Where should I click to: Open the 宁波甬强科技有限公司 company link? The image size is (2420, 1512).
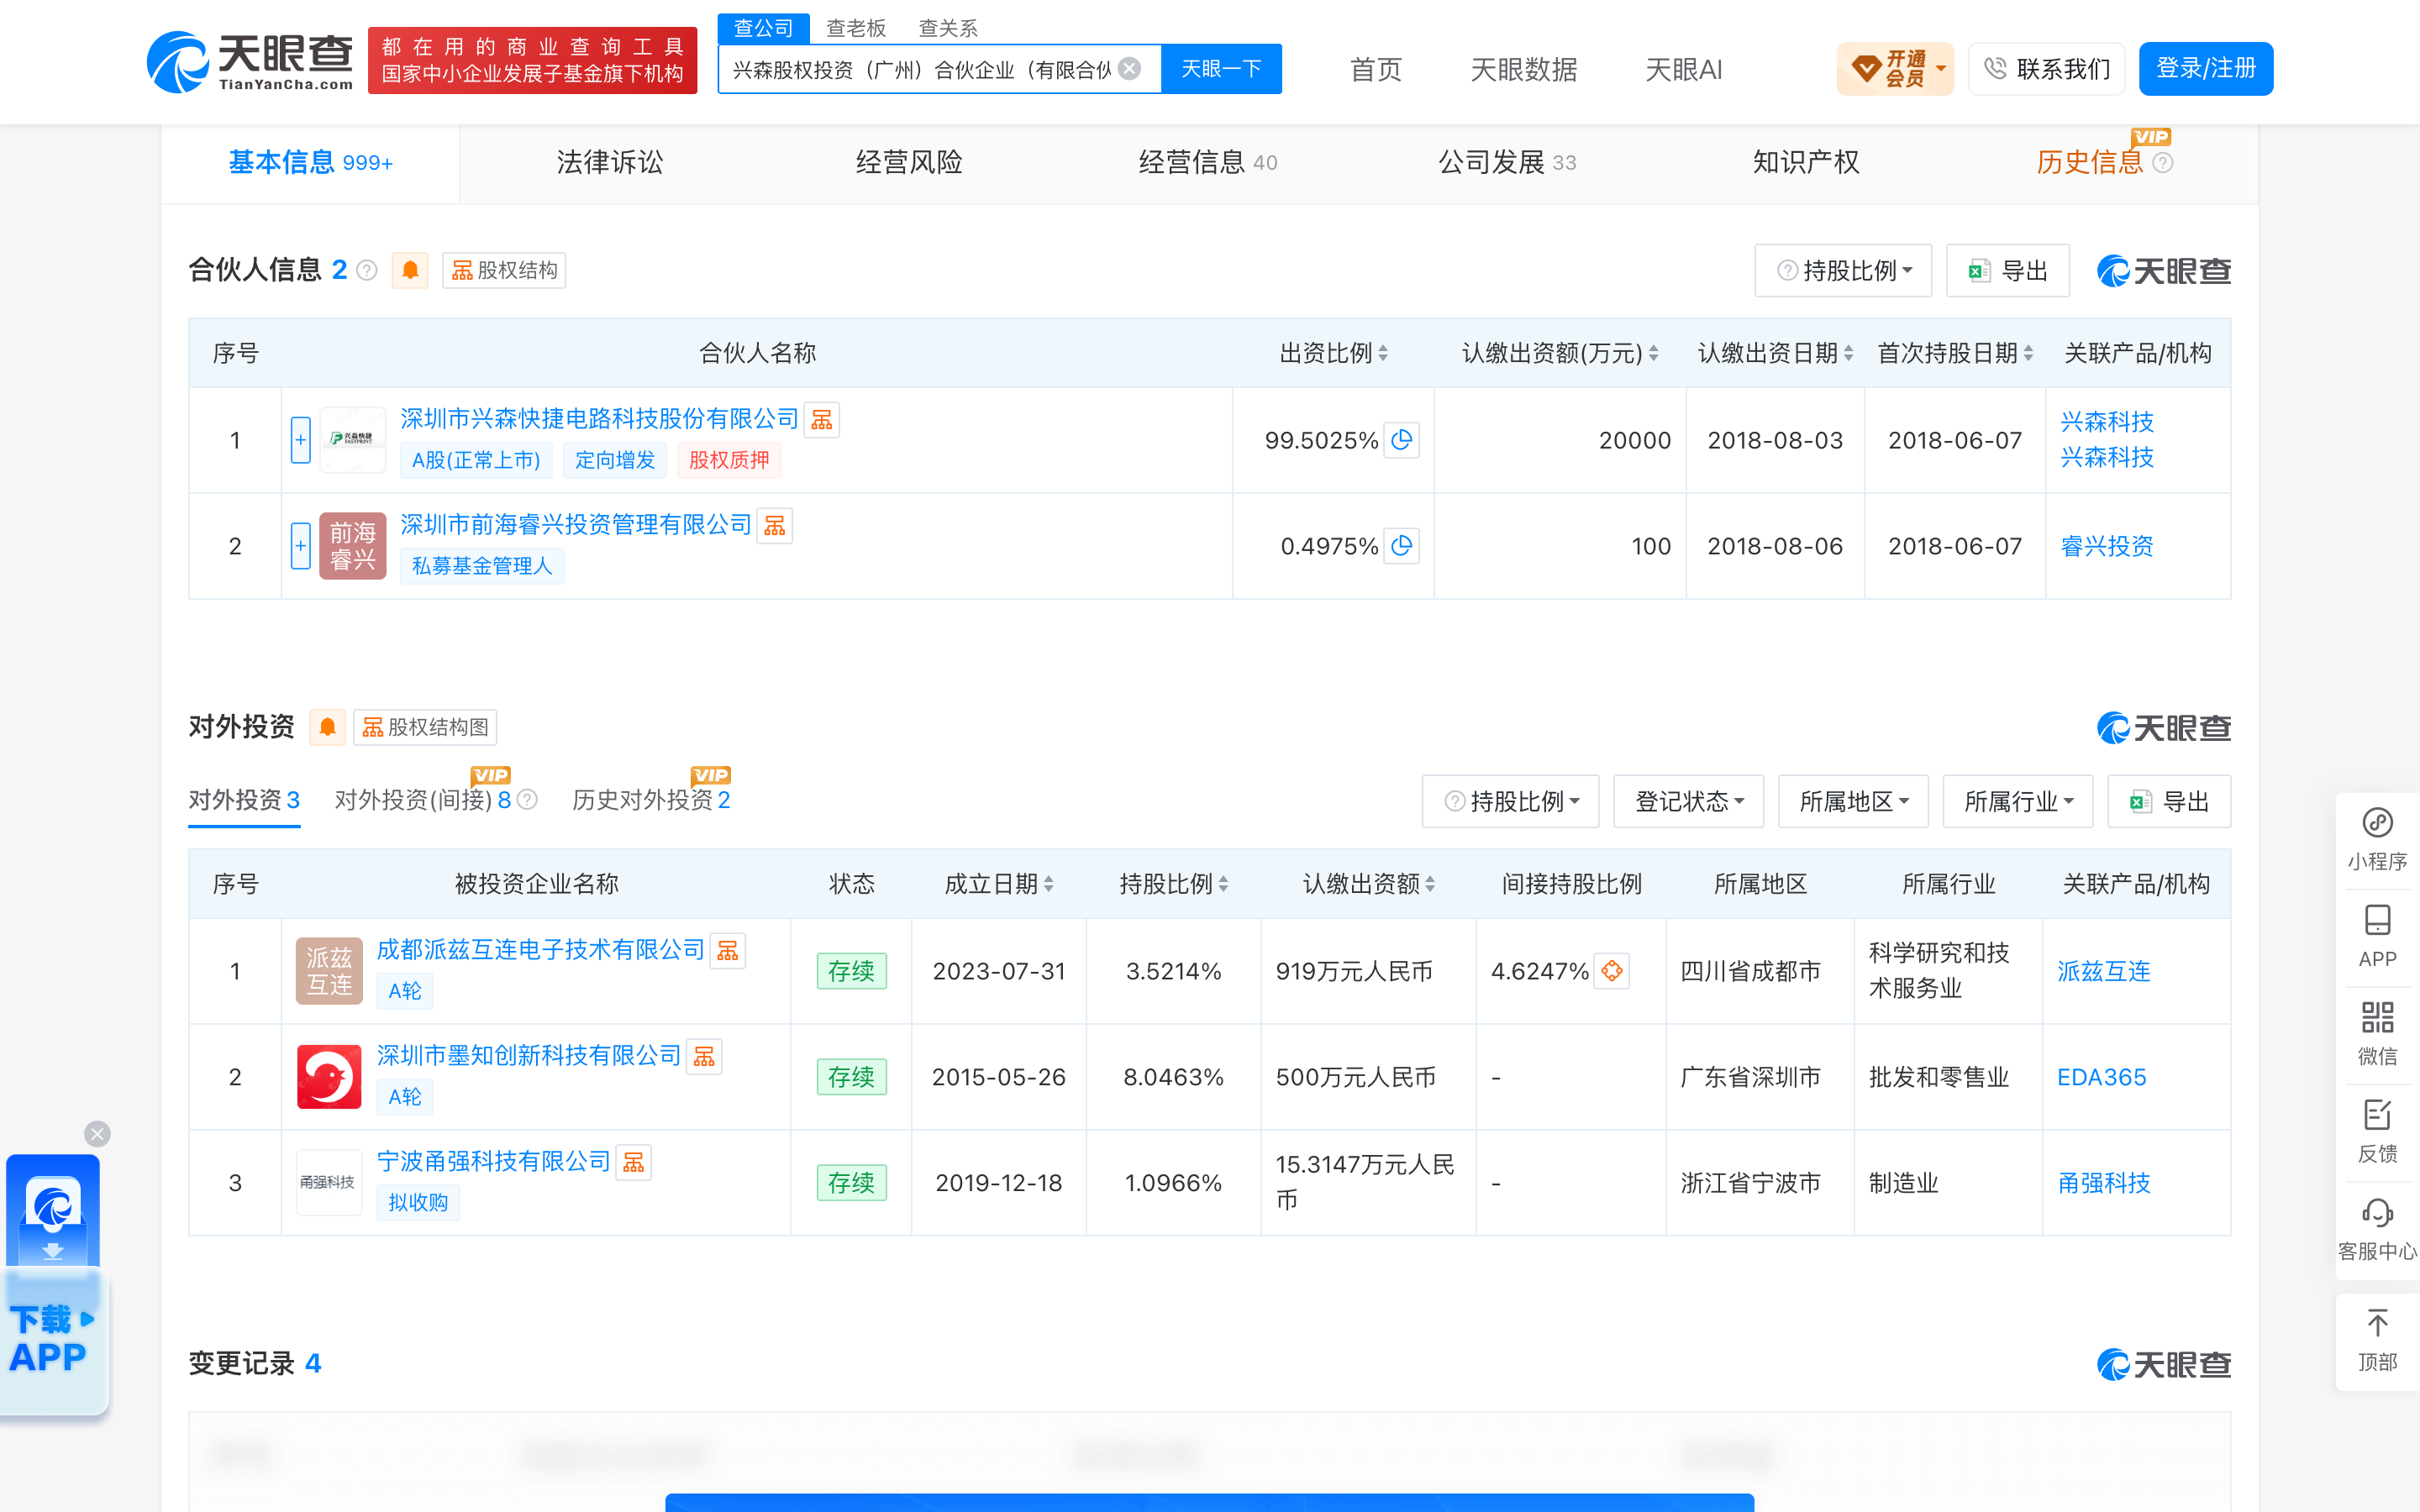pos(493,1161)
